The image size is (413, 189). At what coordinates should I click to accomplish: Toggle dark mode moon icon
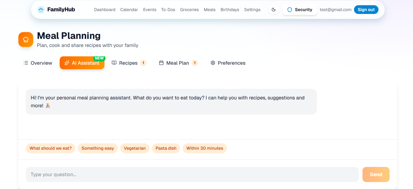274,10
